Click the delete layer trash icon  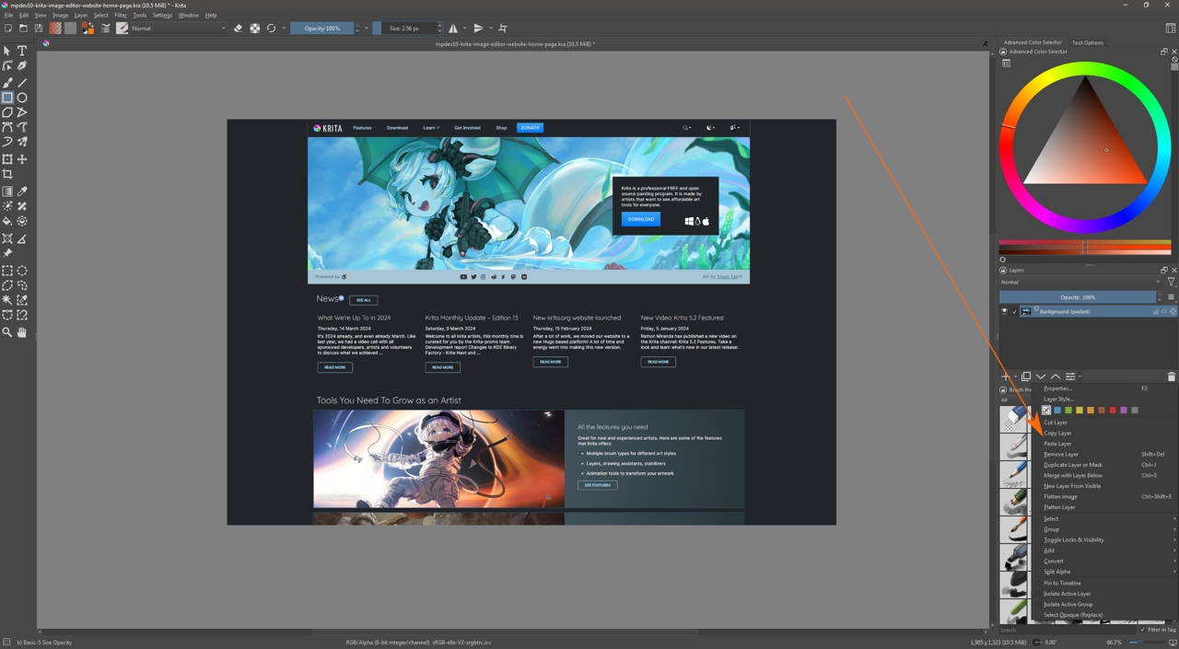[x=1171, y=377]
